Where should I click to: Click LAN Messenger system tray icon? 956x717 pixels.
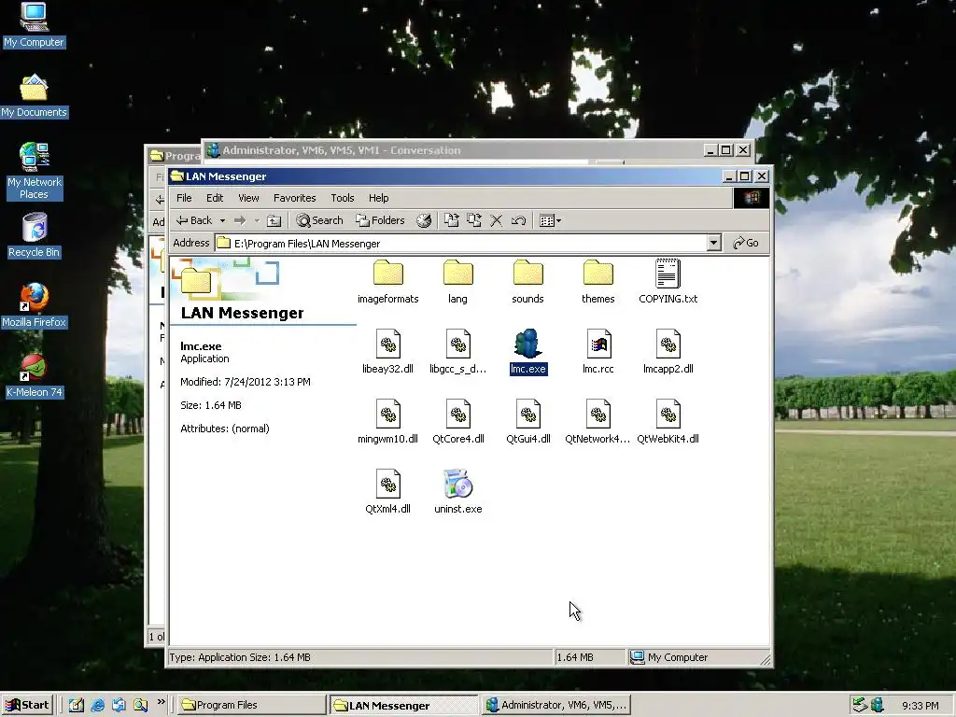click(x=878, y=705)
